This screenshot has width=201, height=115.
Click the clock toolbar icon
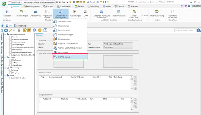click(x=40, y=30)
